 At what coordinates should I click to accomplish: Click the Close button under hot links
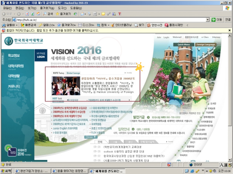click(x=91, y=137)
